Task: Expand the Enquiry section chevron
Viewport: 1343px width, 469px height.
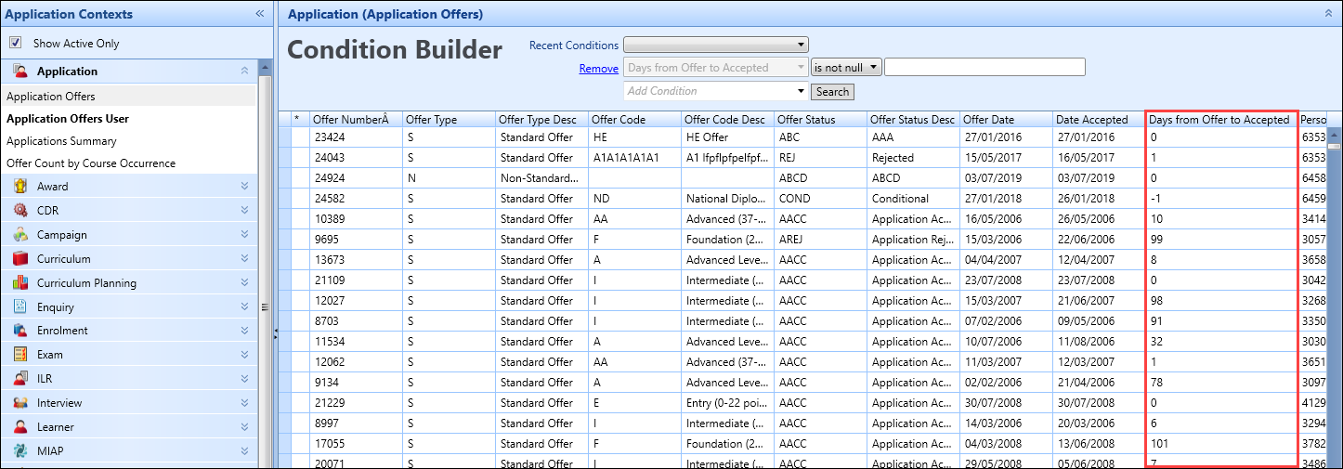Action: coord(244,307)
